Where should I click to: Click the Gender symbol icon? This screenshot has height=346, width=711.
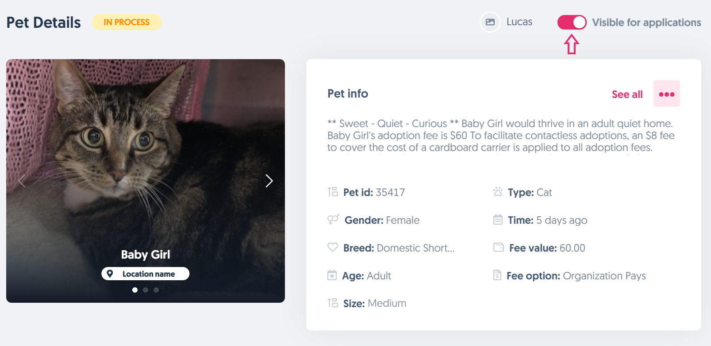333,219
